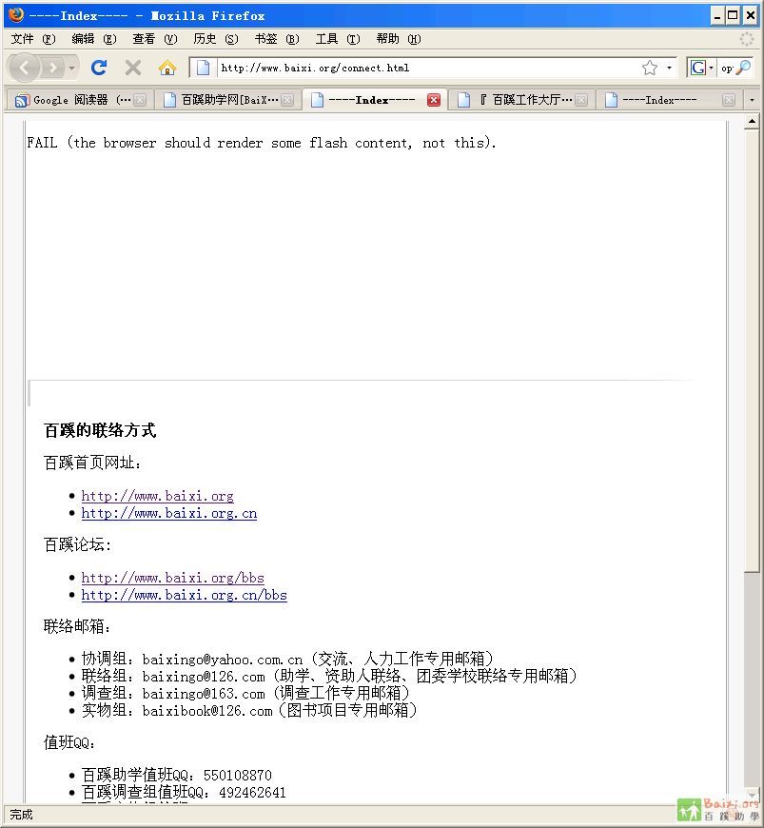Open the Google search engine selector
The width and height of the screenshot is (764, 828).
702,68
